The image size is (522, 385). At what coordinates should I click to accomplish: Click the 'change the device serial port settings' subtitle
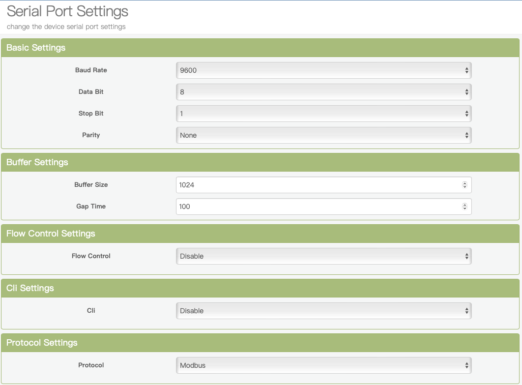(x=66, y=27)
